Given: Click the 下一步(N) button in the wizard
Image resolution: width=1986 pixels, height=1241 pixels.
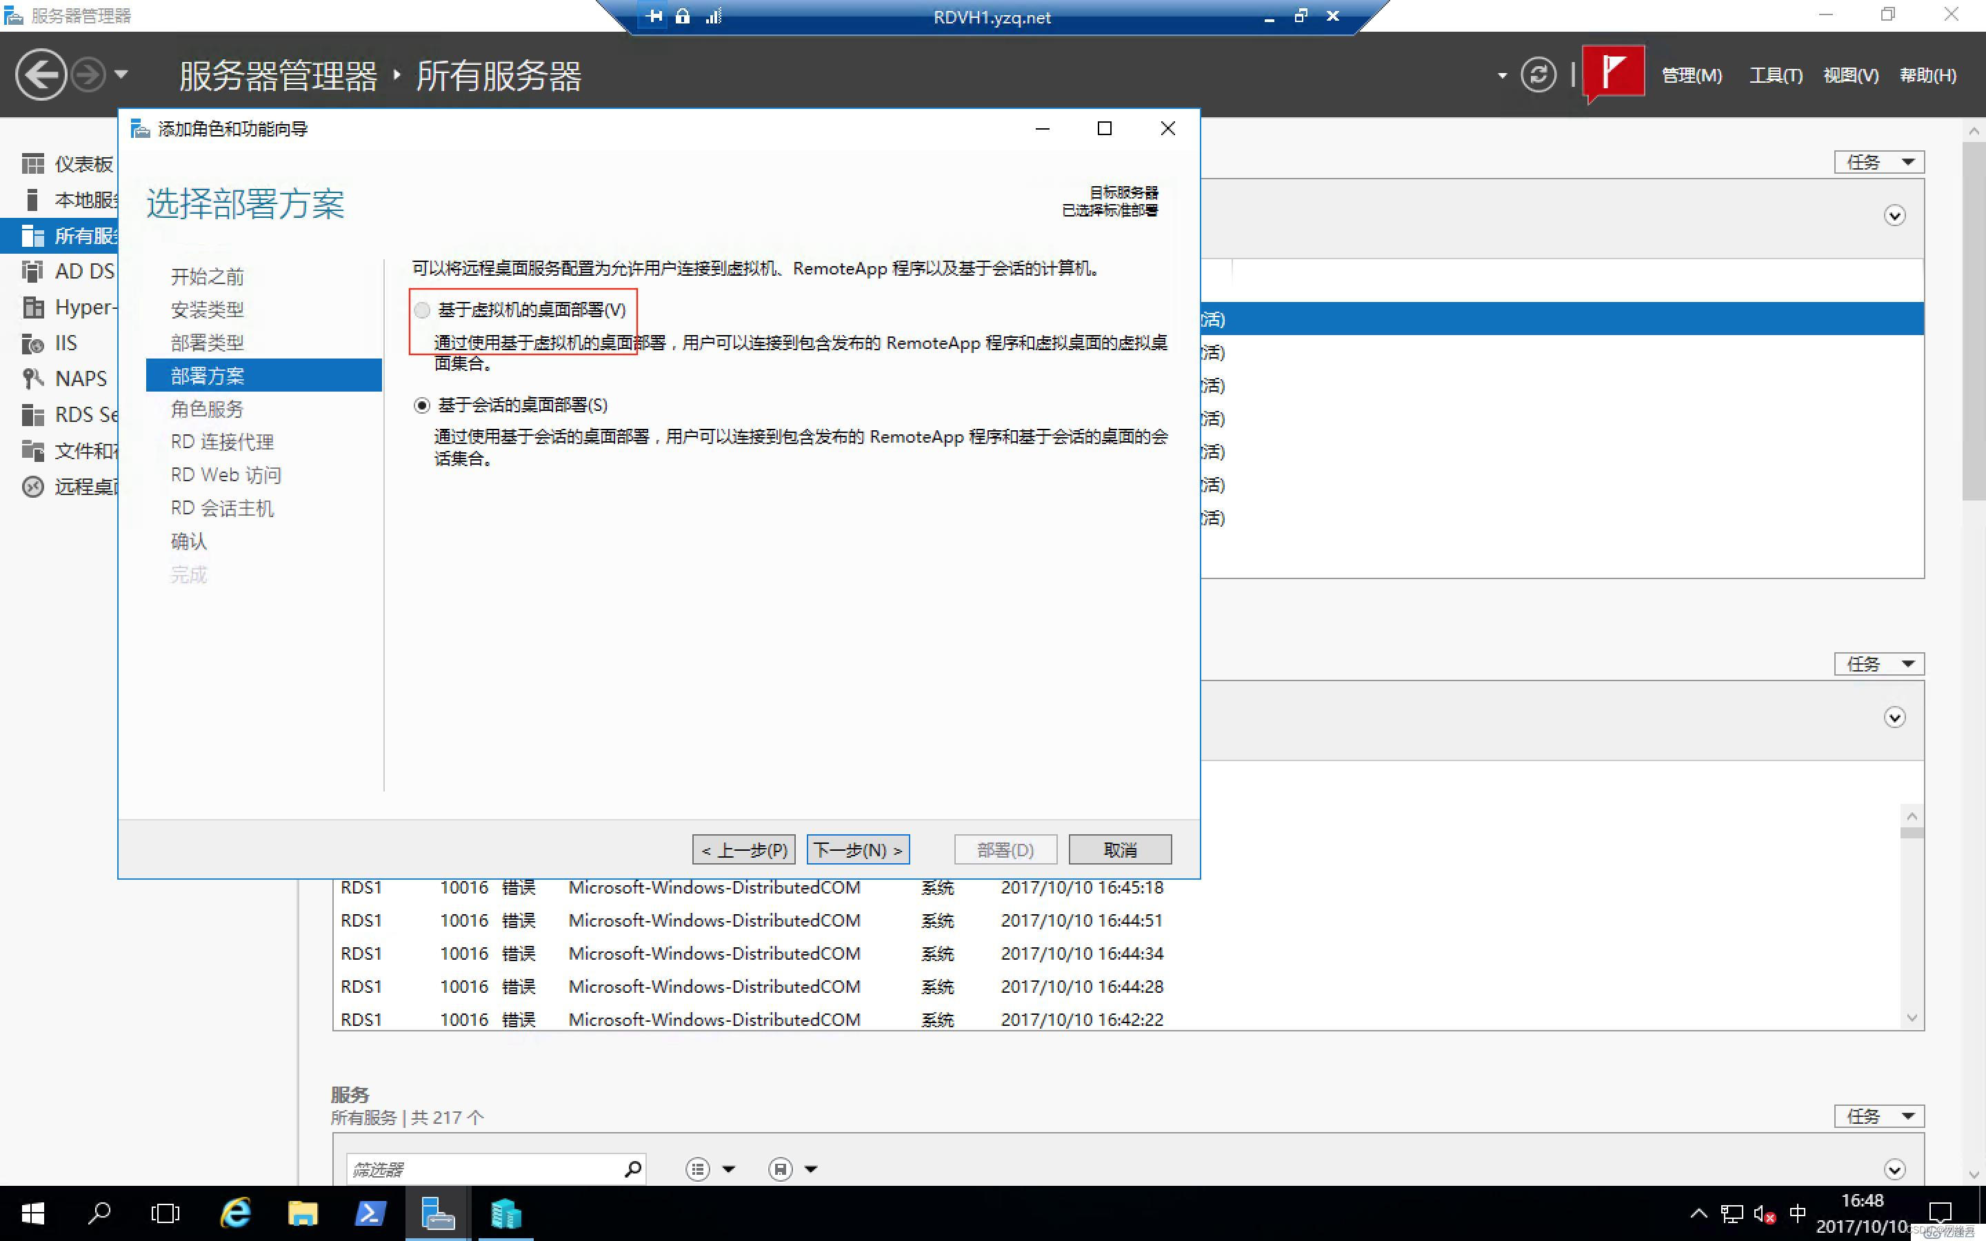Looking at the screenshot, I should pyautogui.click(x=858, y=849).
